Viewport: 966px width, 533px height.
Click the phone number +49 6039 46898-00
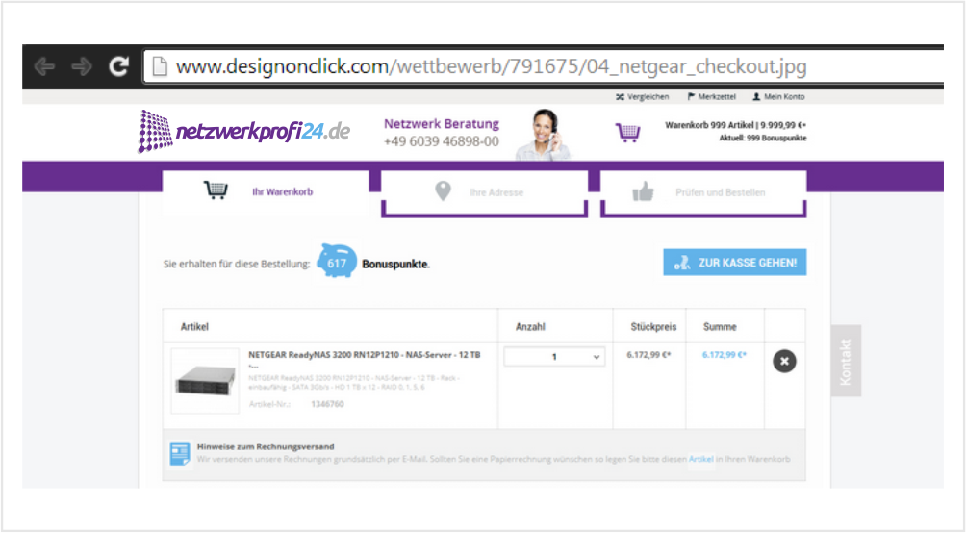[x=441, y=141]
